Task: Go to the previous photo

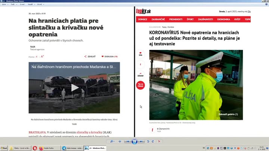Action: pyautogui.click(x=128, y=142)
